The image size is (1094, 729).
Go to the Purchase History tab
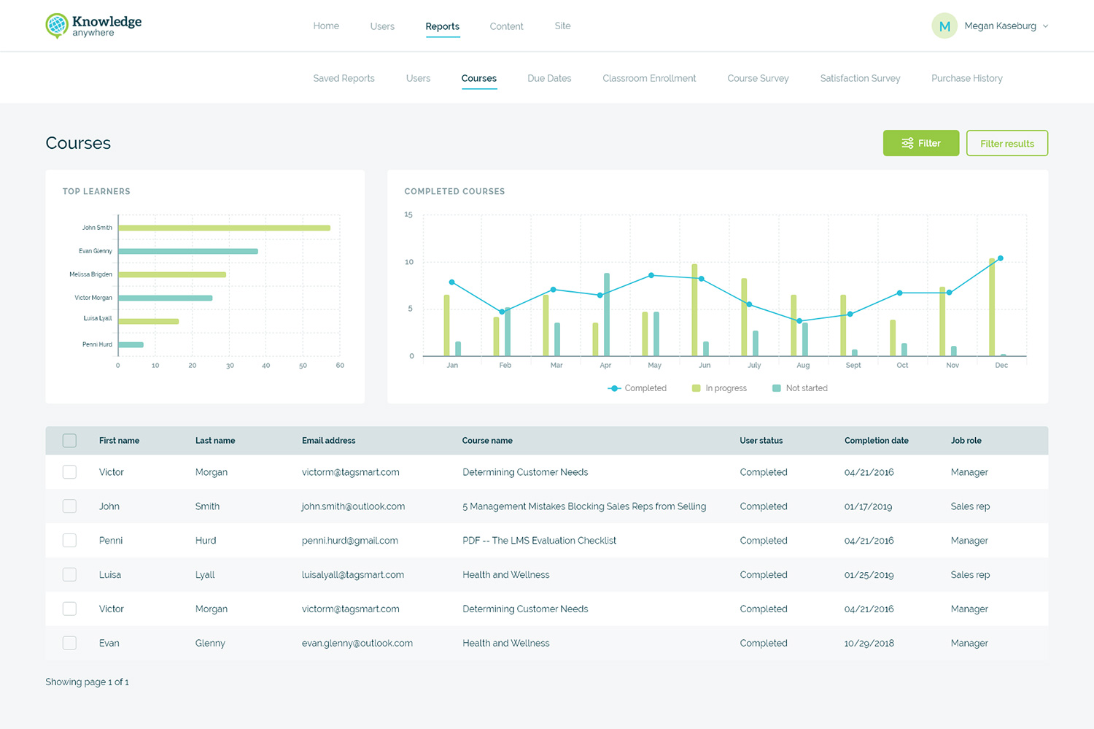pos(966,79)
